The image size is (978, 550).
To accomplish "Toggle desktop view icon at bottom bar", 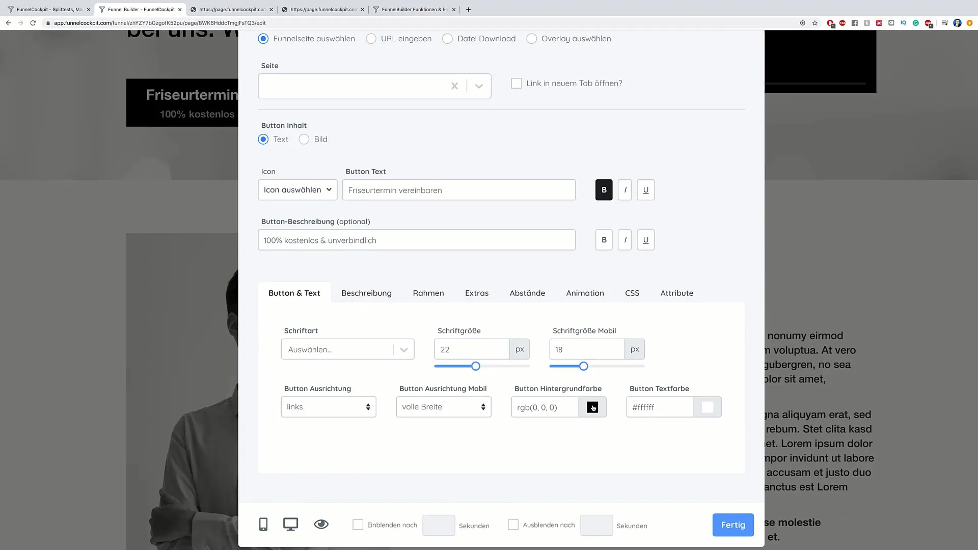I will [x=291, y=525].
